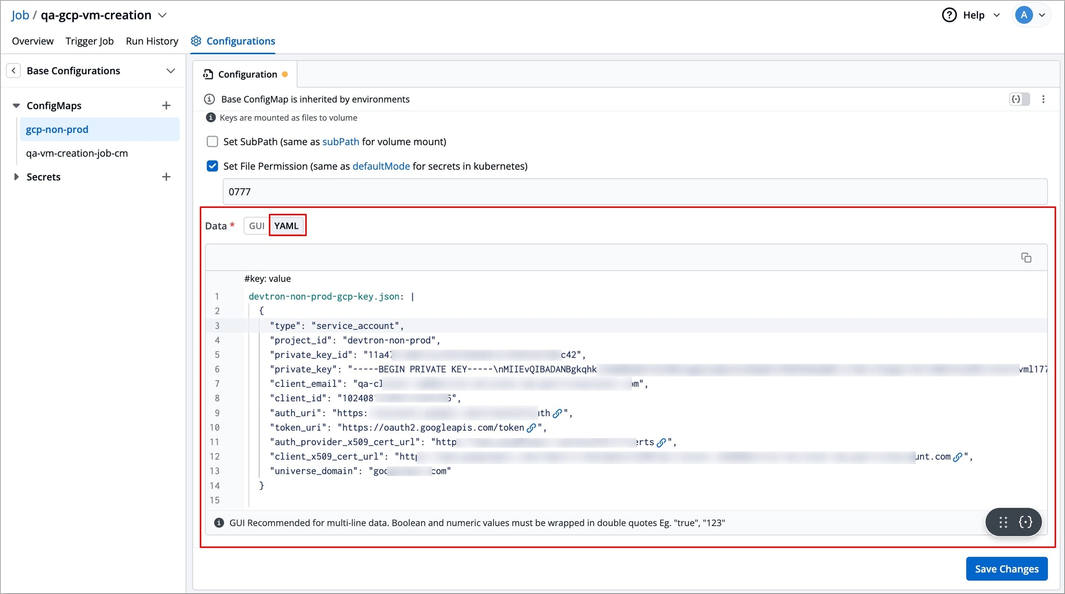Click the token_uri link icon
1065x594 pixels.
click(x=532, y=428)
